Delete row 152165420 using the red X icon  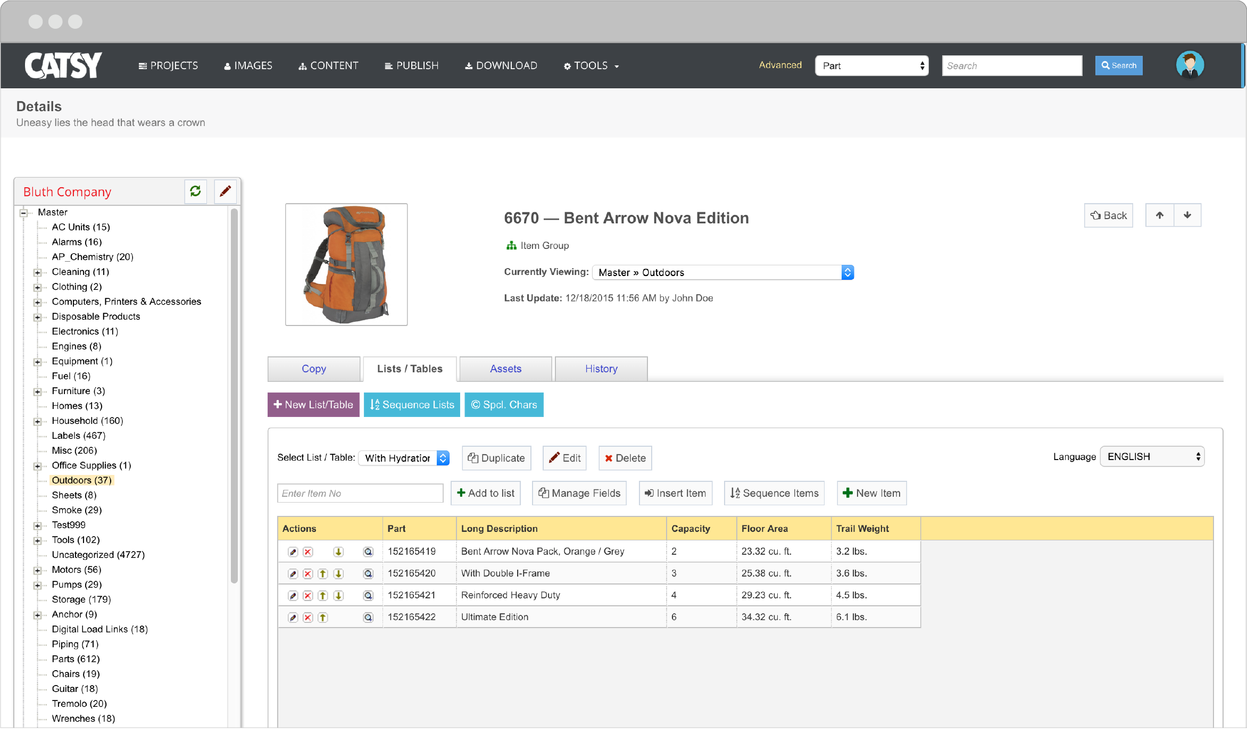(x=309, y=573)
